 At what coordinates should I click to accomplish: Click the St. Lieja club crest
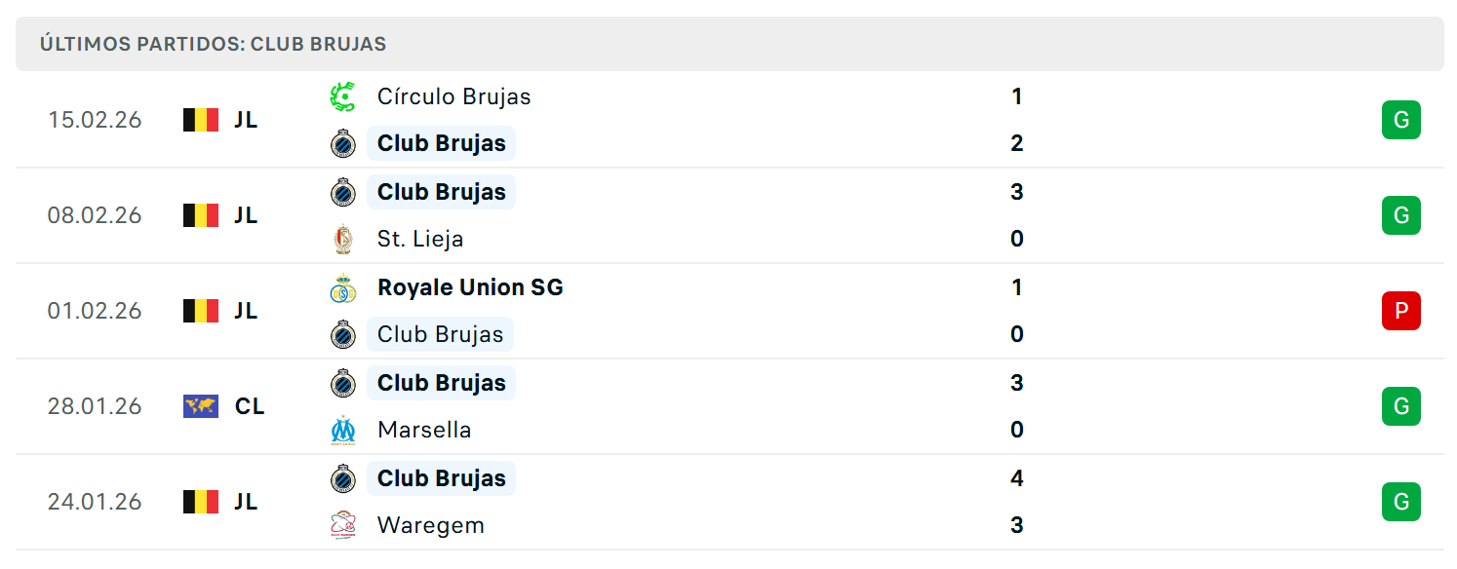coord(342,239)
